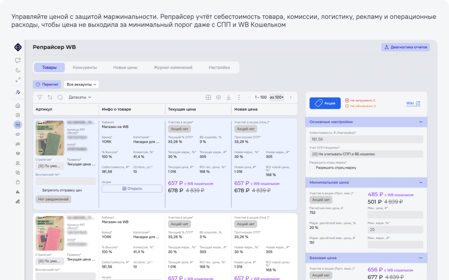Open the ruler tools sidebar icon
Screen dimensions: 449x280
click(x=18, y=201)
